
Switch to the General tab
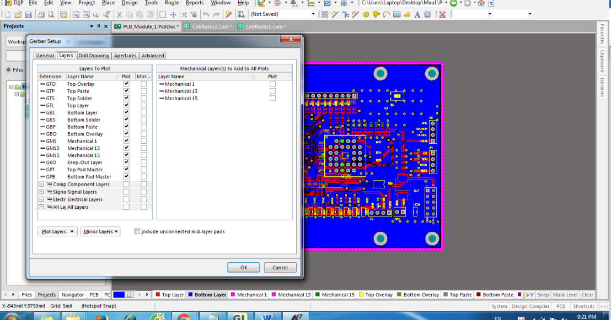(45, 56)
